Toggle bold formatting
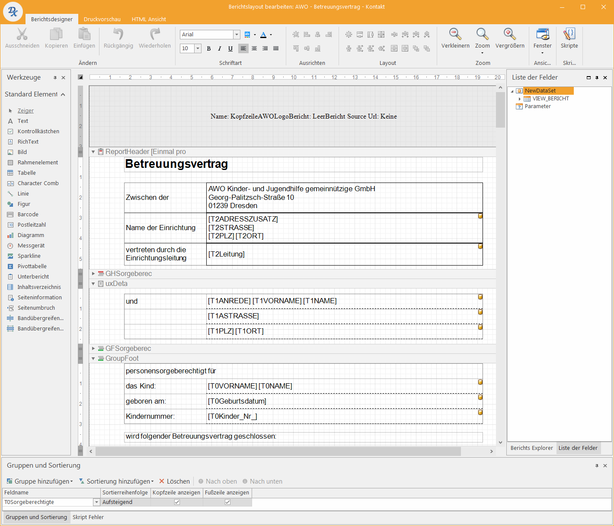Screen dimensions: 614x526 (209, 48)
